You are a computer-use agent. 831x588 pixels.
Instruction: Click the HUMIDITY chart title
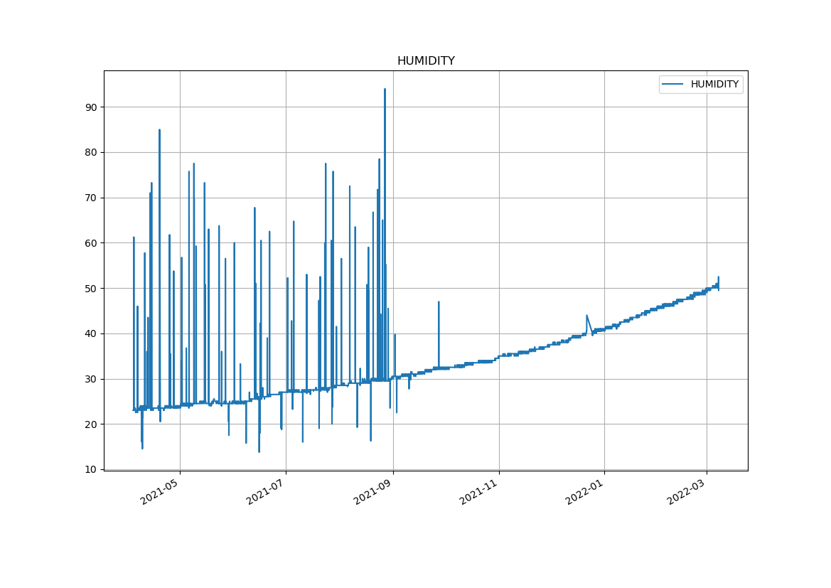(426, 61)
